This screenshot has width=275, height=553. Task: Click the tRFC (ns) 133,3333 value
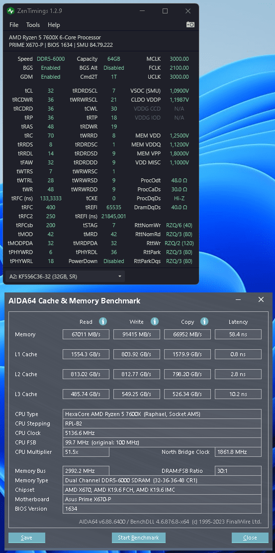(x=51, y=198)
